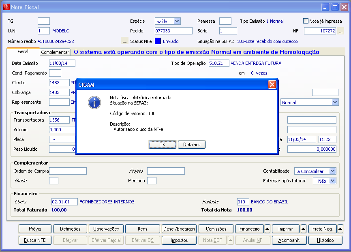Click the Histórico button

pyautogui.click(x=325, y=240)
